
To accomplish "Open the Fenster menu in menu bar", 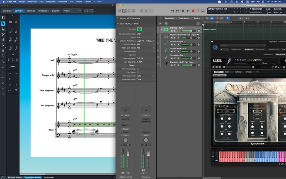I will (88, 2).
